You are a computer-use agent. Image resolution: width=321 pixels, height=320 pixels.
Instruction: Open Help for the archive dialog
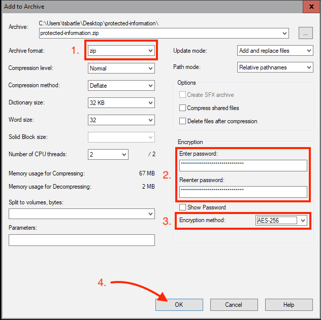pyautogui.click(x=288, y=305)
